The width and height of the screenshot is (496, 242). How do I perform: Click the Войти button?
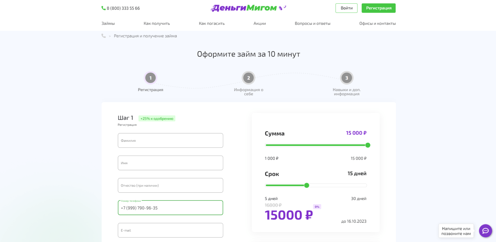(x=347, y=8)
